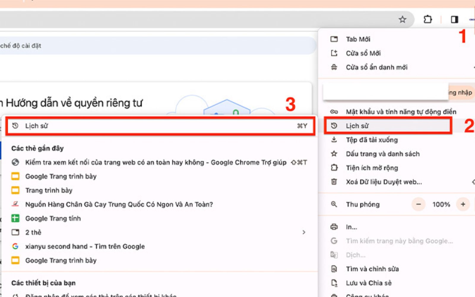Image resolution: width=475 pixels, height=297 pixels.
Task: Choose Tìm kiếm trang này bằng Google
Action: coord(396,241)
